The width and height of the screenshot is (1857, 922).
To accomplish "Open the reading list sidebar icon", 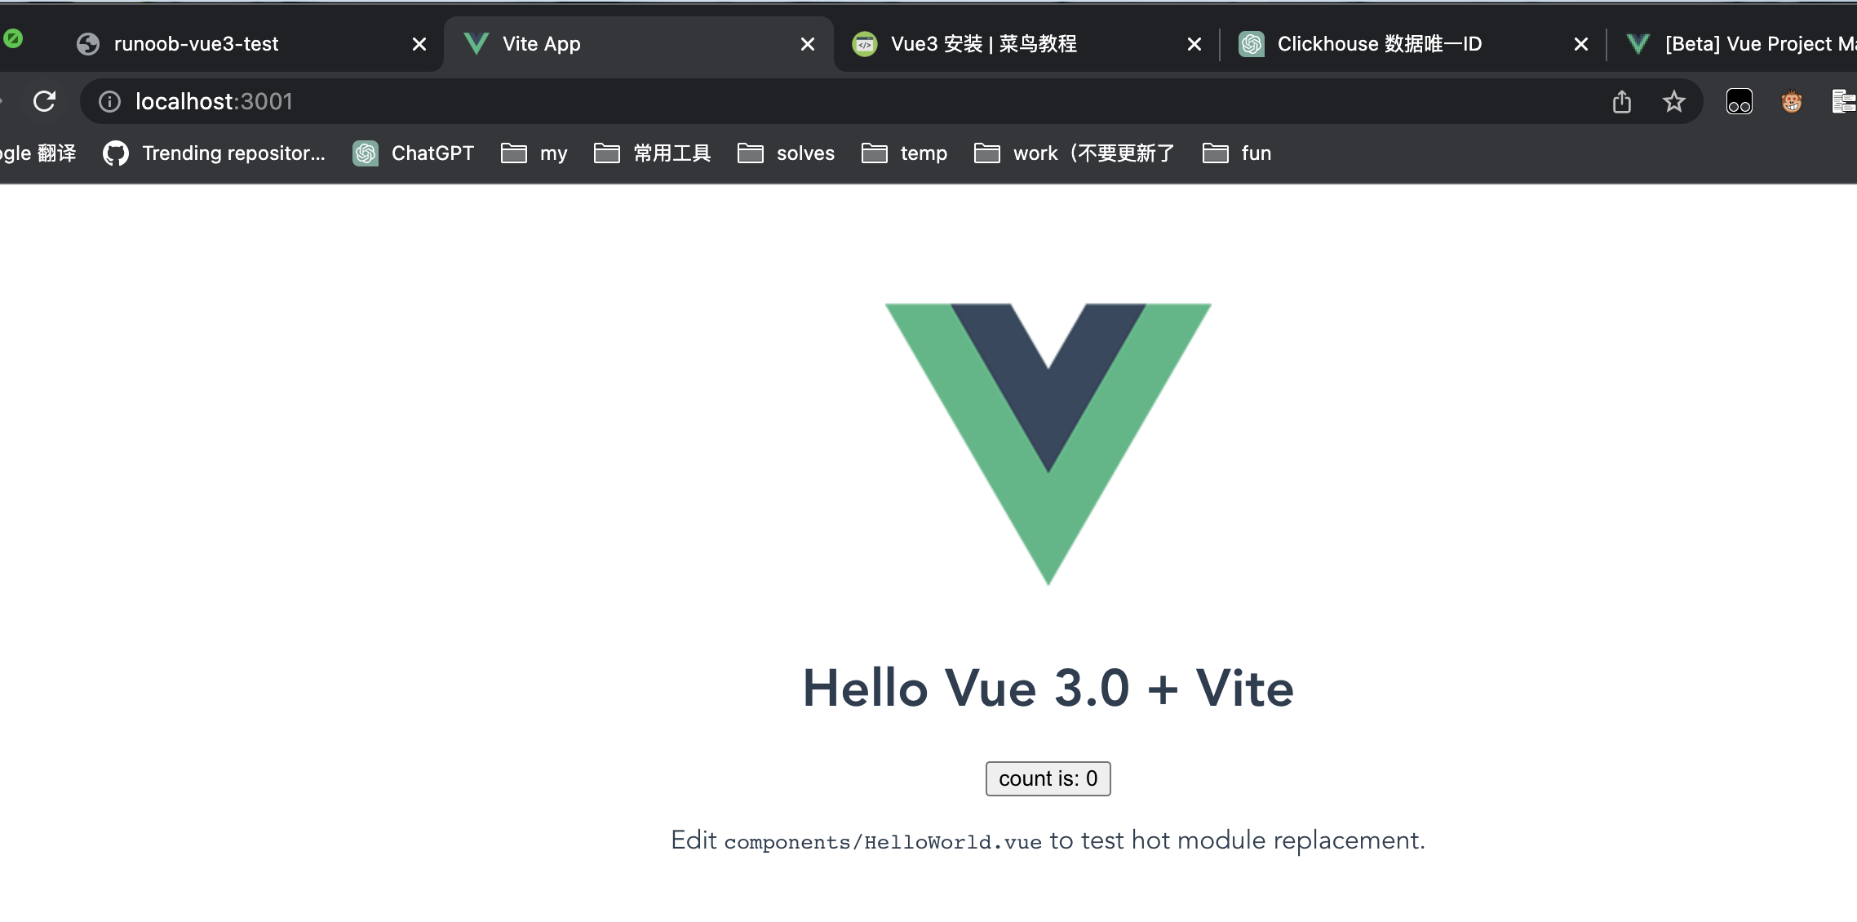I will [1844, 101].
